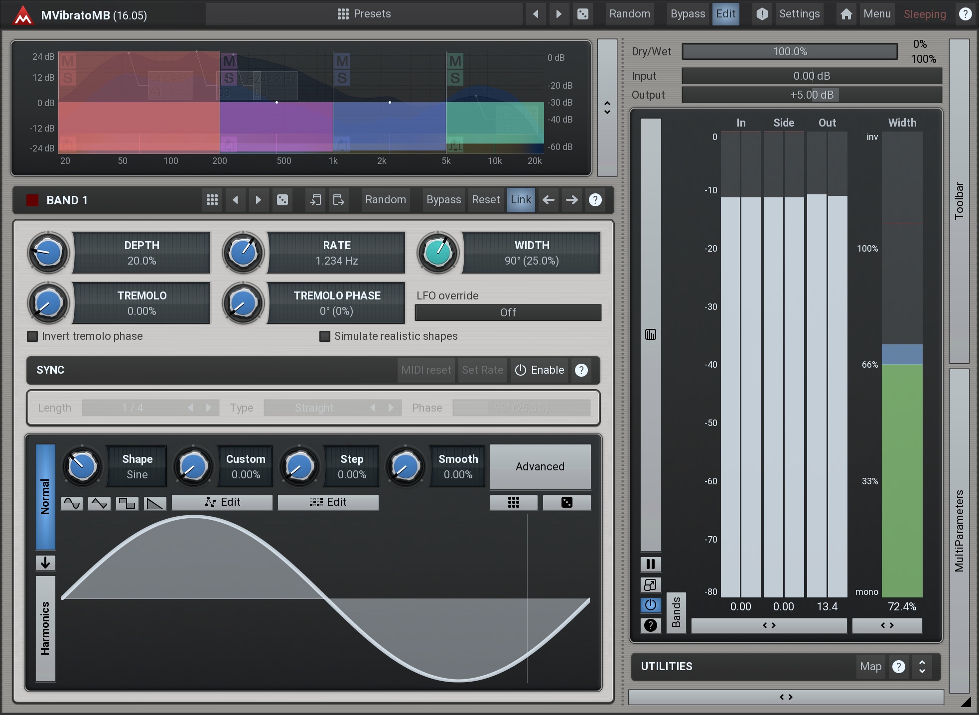Image resolution: width=979 pixels, height=715 pixels.
Task: Click the Dry/Wet slider
Action: click(x=790, y=51)
